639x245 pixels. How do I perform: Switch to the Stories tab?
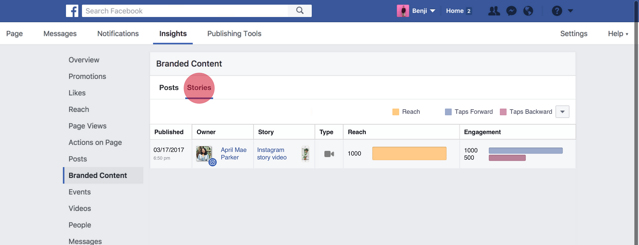coord(199,88)
